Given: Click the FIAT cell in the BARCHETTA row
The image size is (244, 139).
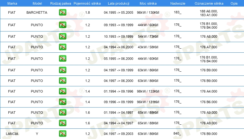Looking at the screenshot, I should tap(12, 12).
